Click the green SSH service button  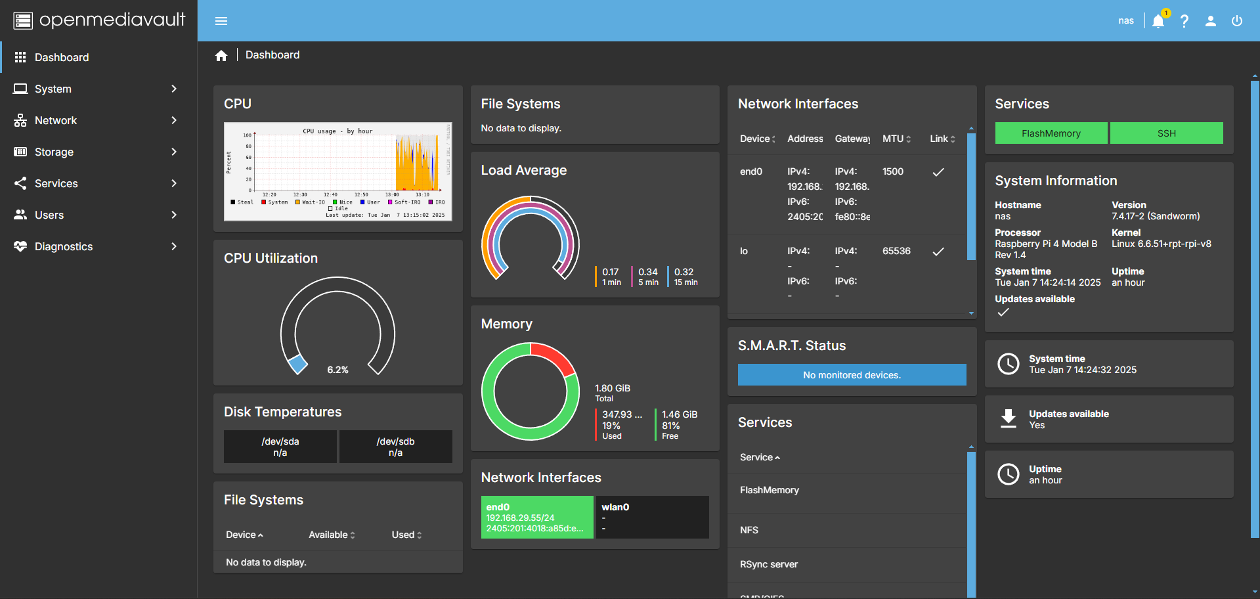[1167, 133]
